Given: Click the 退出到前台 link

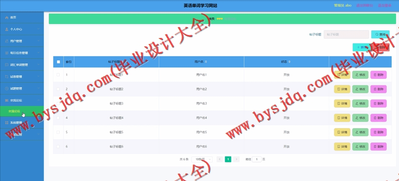Looking at the screenshot, I should tap(364, 5).
